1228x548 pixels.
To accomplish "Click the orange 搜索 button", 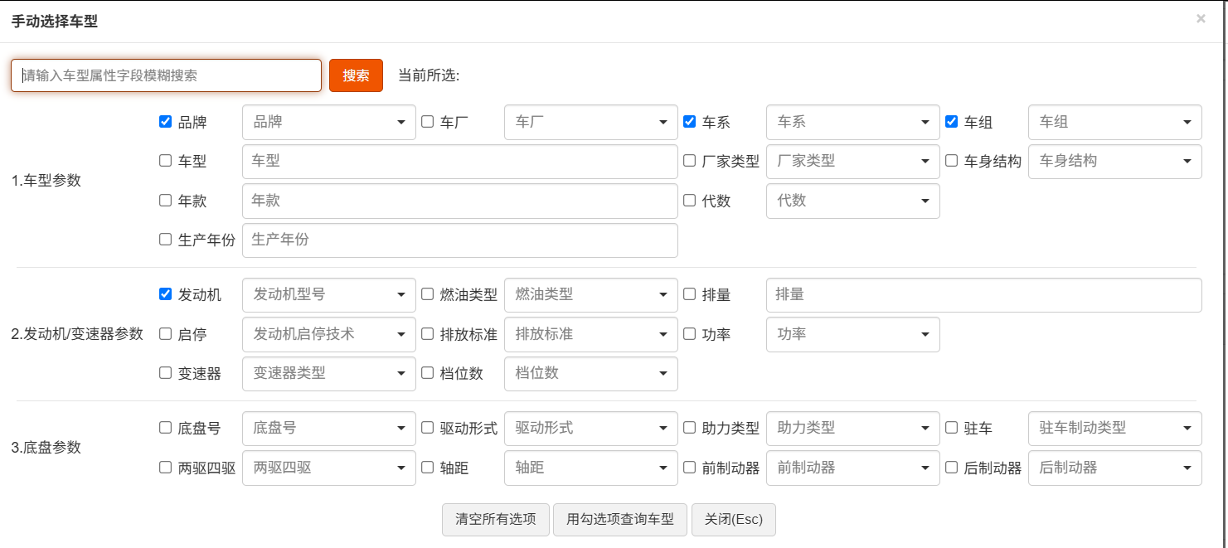I will pyautogui.click(x=356, y=75).
